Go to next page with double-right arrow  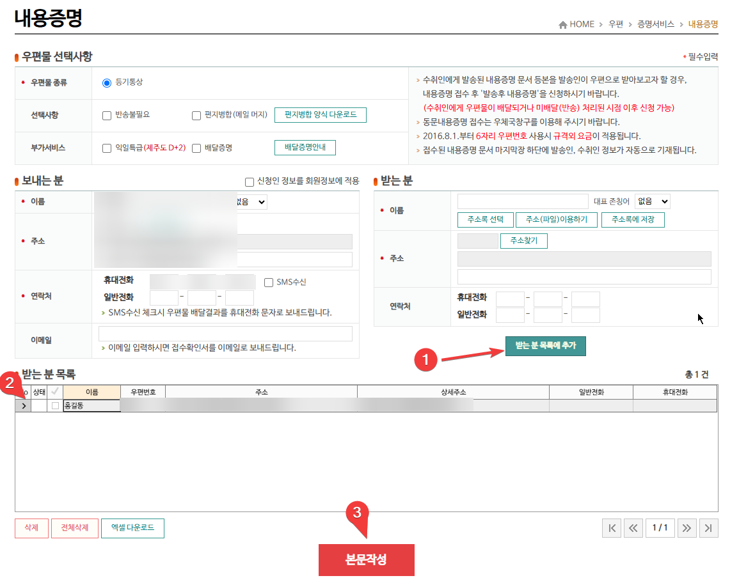pyautogui.click(x=687, y=528)
